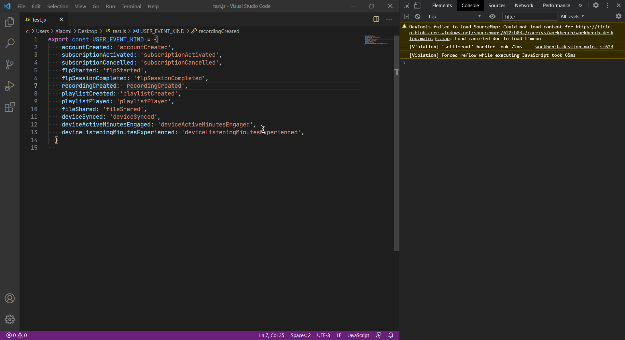Switch to DevTools Elements tab
This screenshot has height=340, width=625.
tap(442, 6)
